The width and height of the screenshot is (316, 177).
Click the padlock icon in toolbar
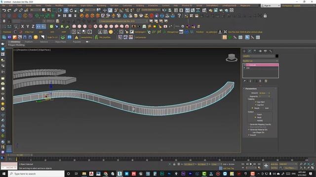265,16
